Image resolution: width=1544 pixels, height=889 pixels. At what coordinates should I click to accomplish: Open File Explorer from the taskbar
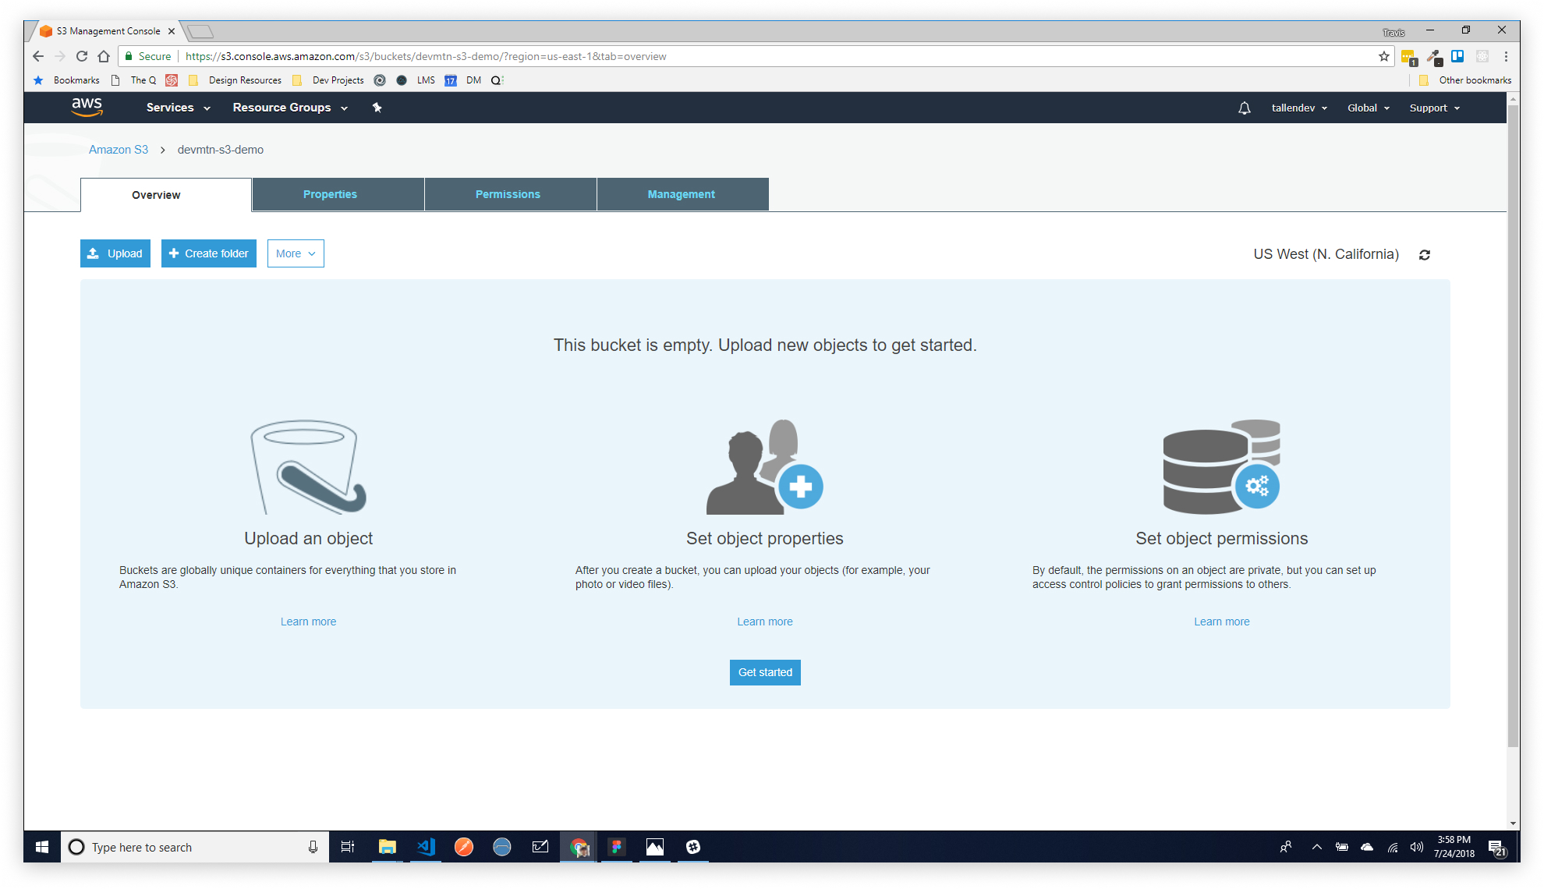point(388,847)
